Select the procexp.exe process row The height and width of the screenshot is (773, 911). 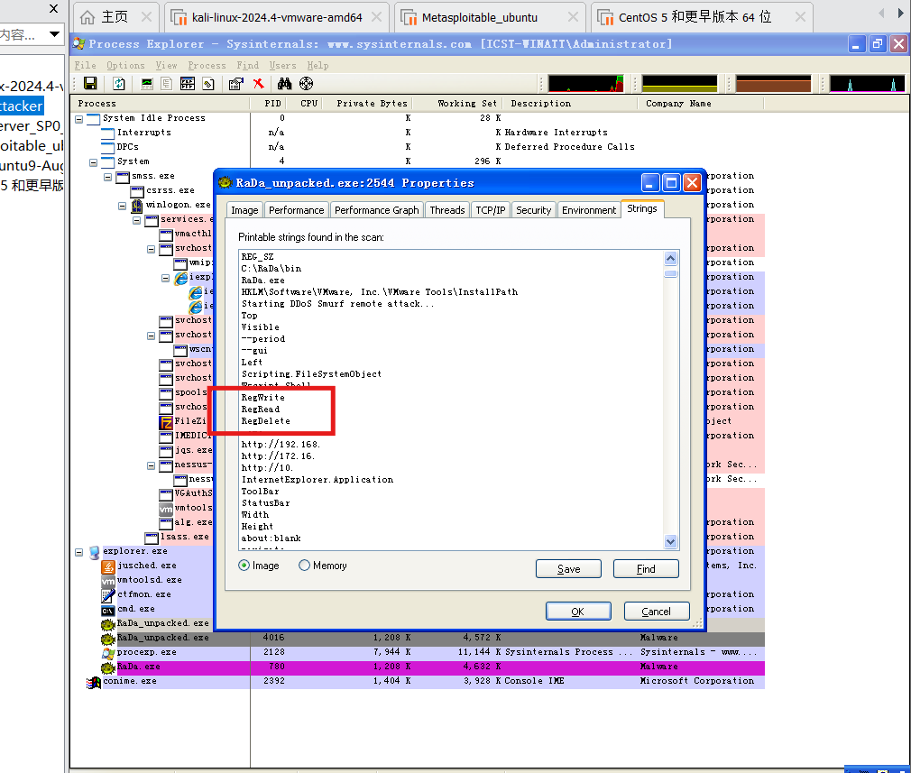click(x=417, y=652)
